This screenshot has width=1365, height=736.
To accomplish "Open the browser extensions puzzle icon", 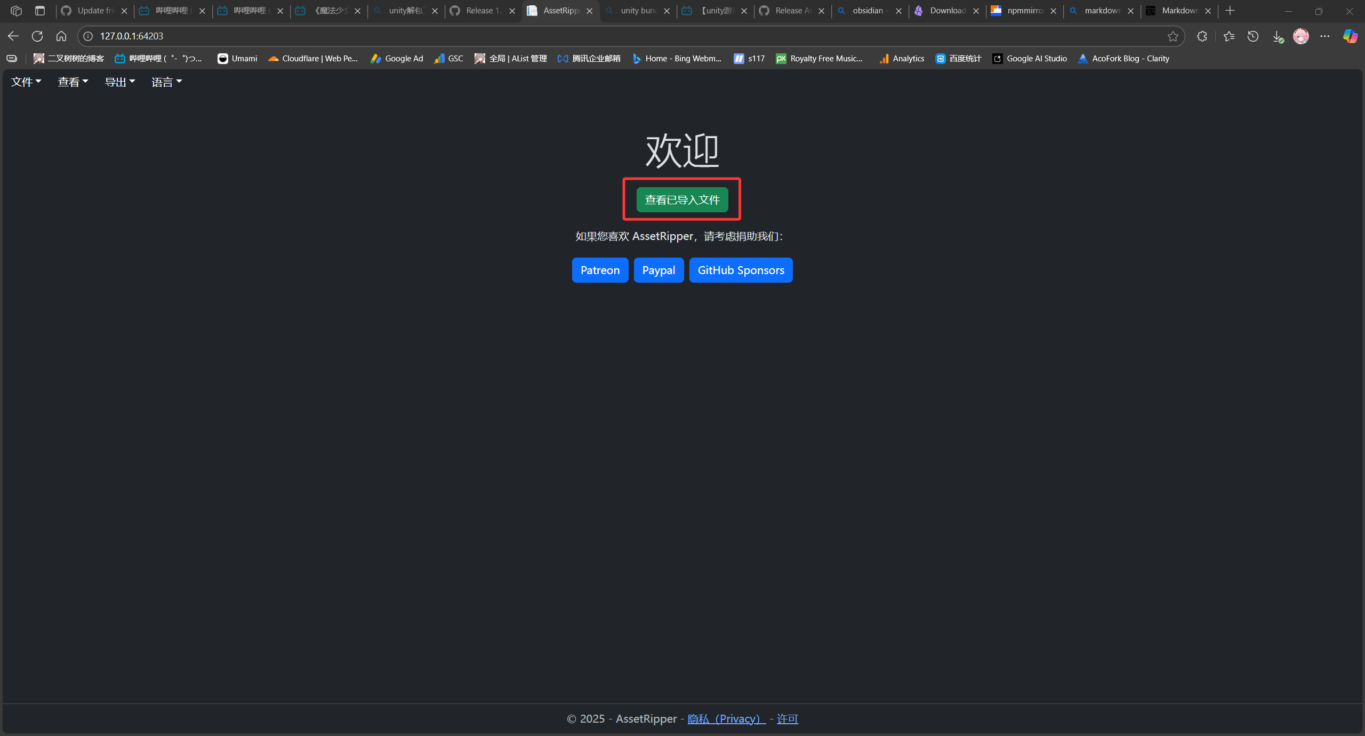I will [x=1202, y=36].
